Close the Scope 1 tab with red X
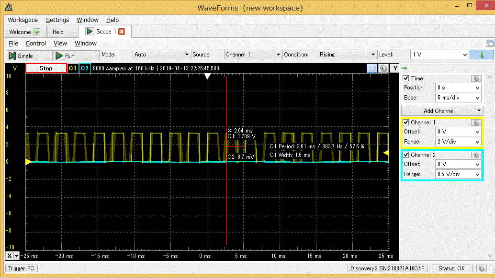This screenshot has height=278, width=495. pos(122,32)
